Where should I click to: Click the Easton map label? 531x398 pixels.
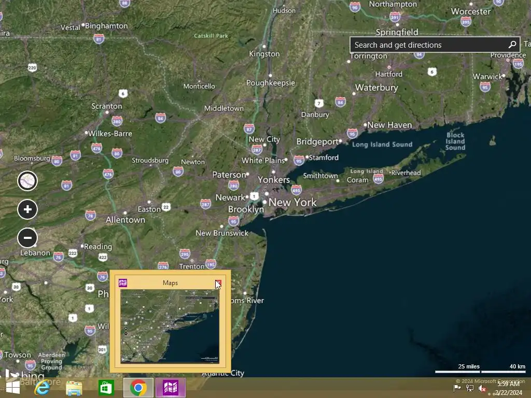[x=149, y=209]
